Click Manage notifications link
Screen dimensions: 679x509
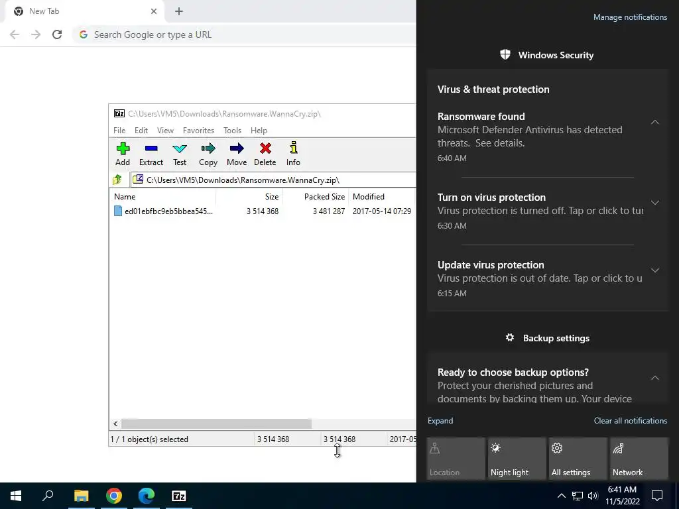coord(630,17)
